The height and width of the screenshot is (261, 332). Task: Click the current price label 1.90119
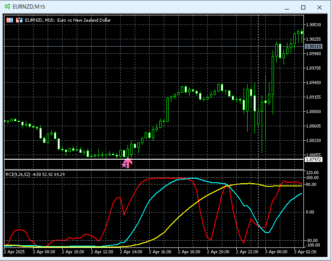tap(313, 47)
